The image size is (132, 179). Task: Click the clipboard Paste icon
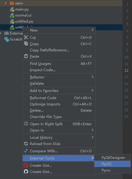(26, 56)
